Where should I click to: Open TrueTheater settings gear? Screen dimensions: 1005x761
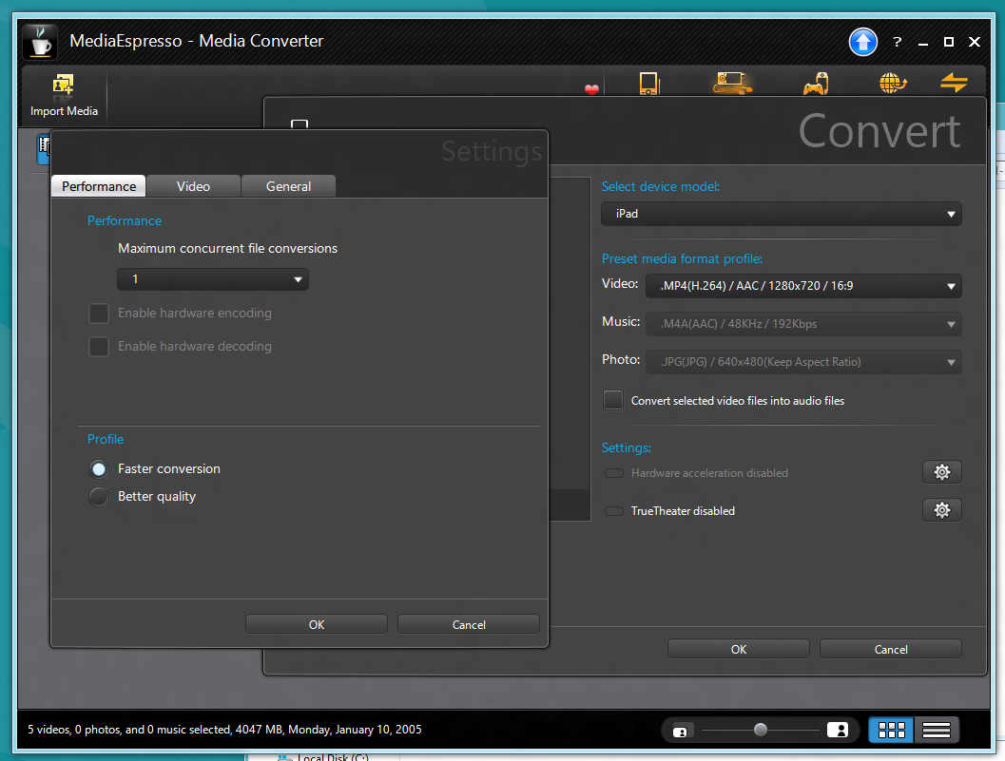click(941, 510)
